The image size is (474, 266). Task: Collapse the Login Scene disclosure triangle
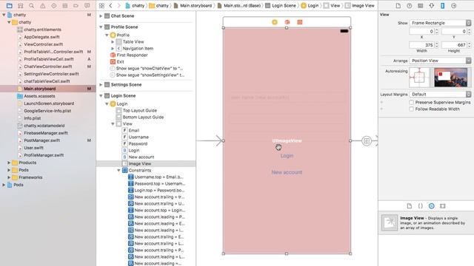101,95
